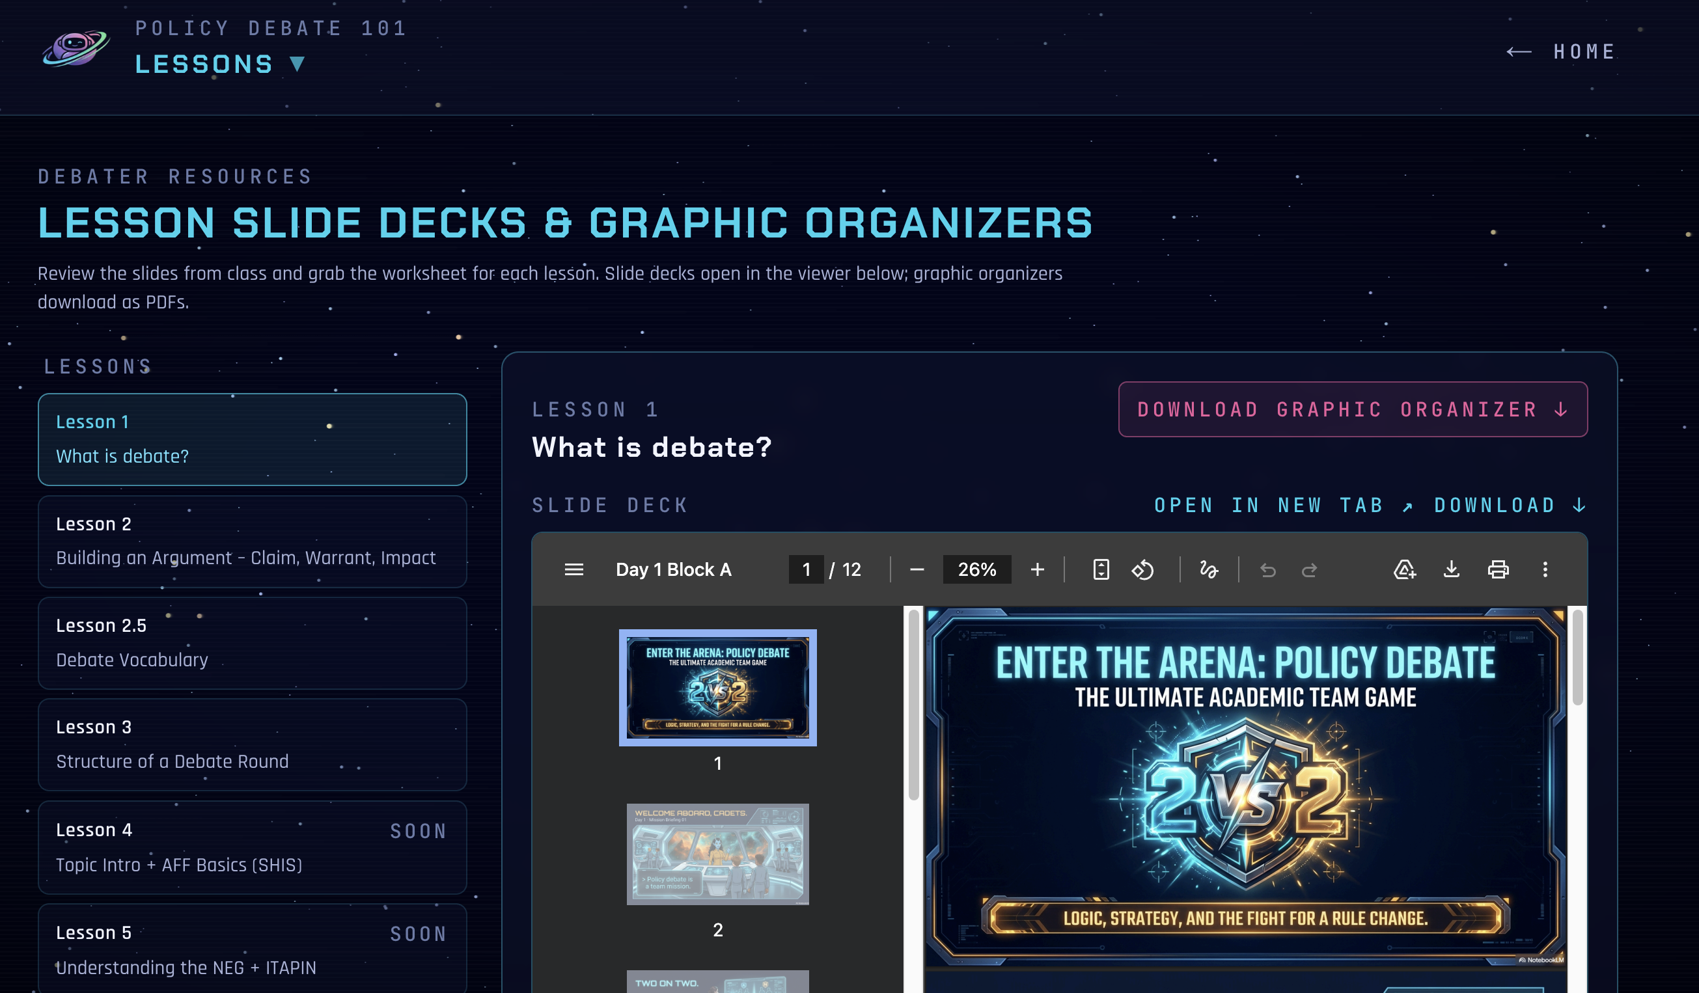The image size is (1699, 993).
Task: Print the slide deck PDF
Action: tap(1498, 569)
